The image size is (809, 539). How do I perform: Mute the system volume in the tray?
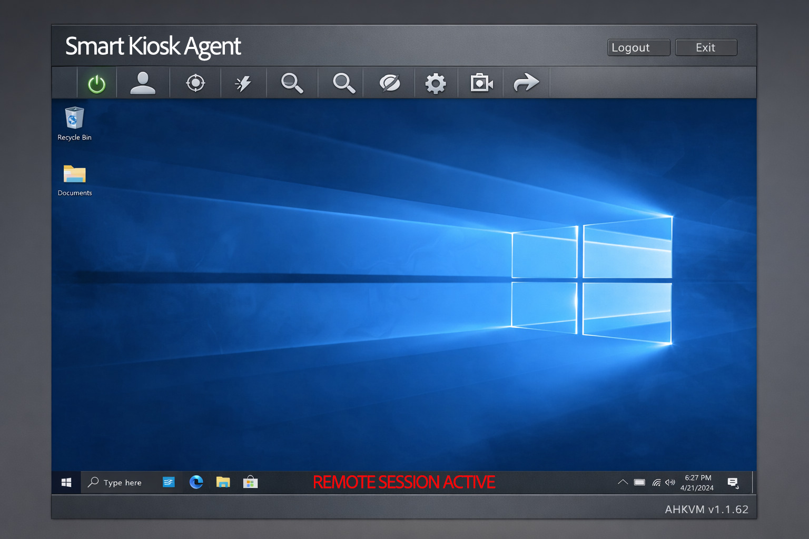(x=670, y=482)
